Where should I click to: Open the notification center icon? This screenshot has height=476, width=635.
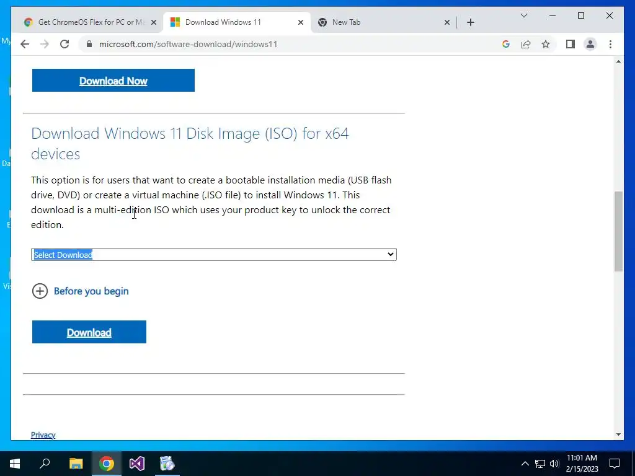point(615,464)
